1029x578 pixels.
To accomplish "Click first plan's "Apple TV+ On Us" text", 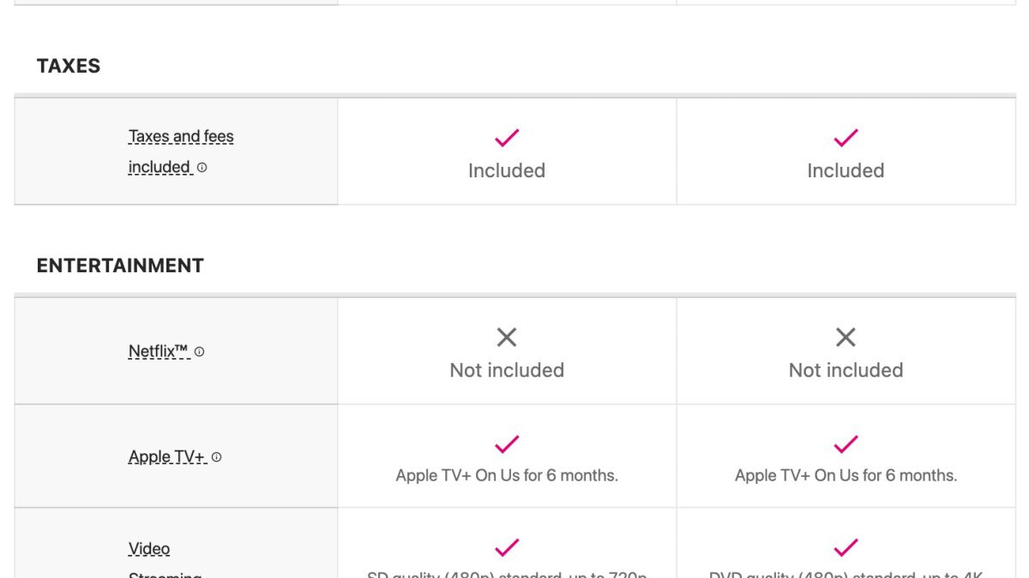I will click(x=507, y=475).
